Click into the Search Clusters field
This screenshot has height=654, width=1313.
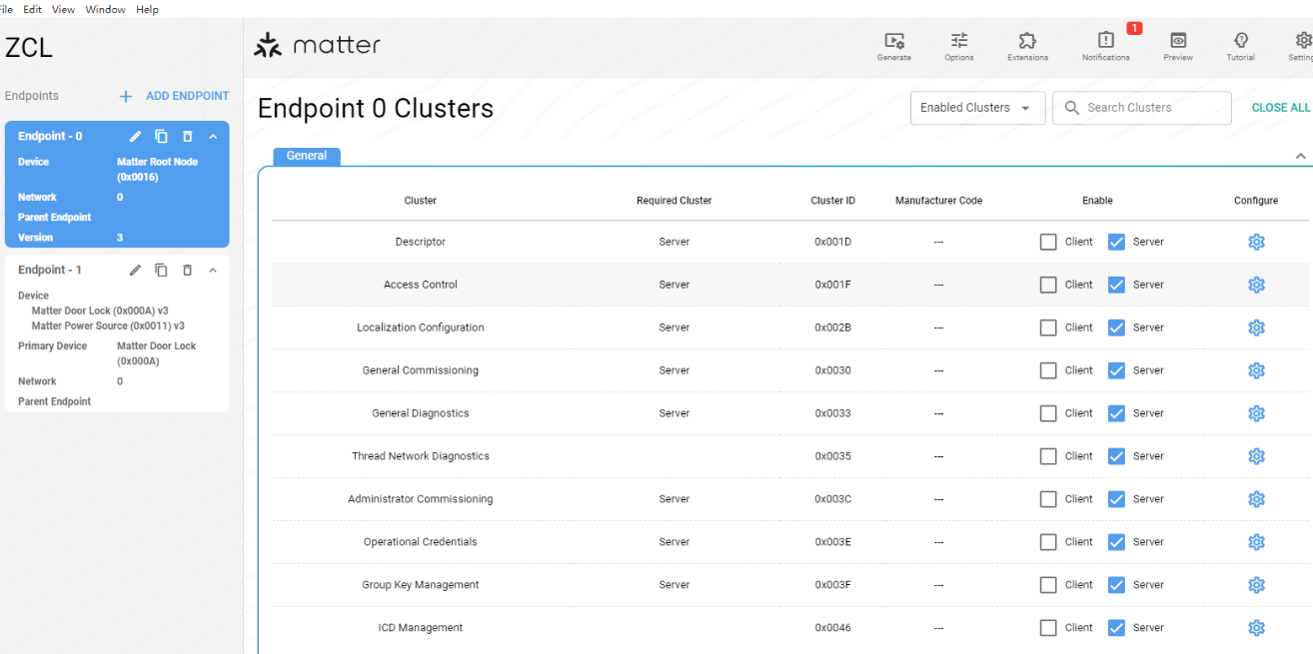click(x=1142, y=108)
